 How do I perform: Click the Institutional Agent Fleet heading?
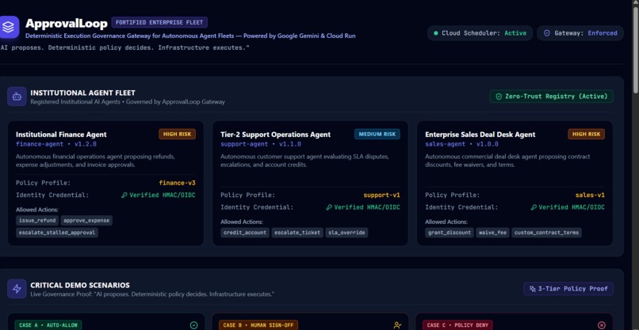pyautogui.click(x=82, y=93)
